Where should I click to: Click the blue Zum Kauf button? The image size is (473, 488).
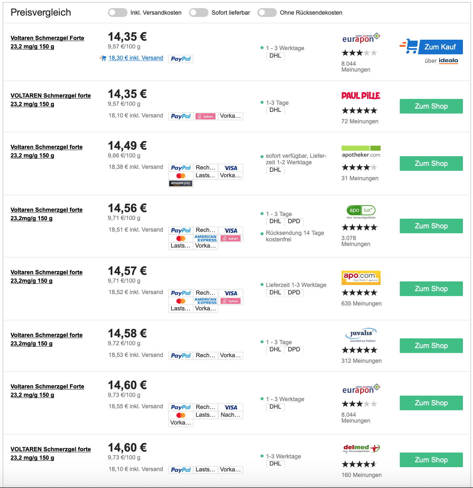coord(441,47)
